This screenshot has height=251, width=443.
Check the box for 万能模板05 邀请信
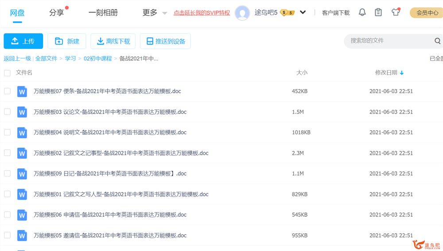click(8, 235)
